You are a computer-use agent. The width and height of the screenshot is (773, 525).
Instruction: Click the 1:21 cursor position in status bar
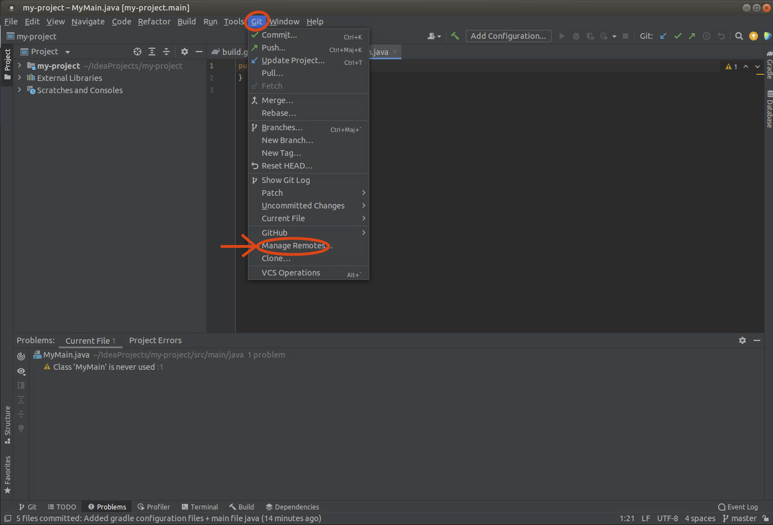[627, 518]
